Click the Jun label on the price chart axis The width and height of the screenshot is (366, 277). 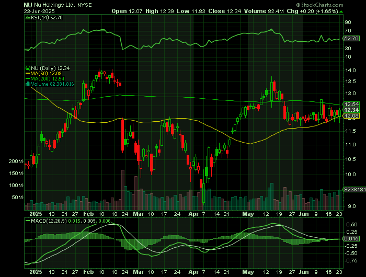[304, 214]
